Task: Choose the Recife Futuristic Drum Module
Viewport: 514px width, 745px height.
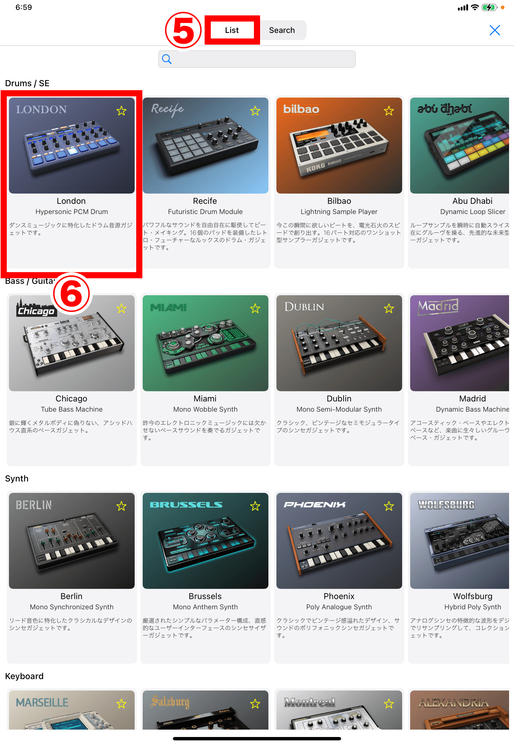Action: 205,182
